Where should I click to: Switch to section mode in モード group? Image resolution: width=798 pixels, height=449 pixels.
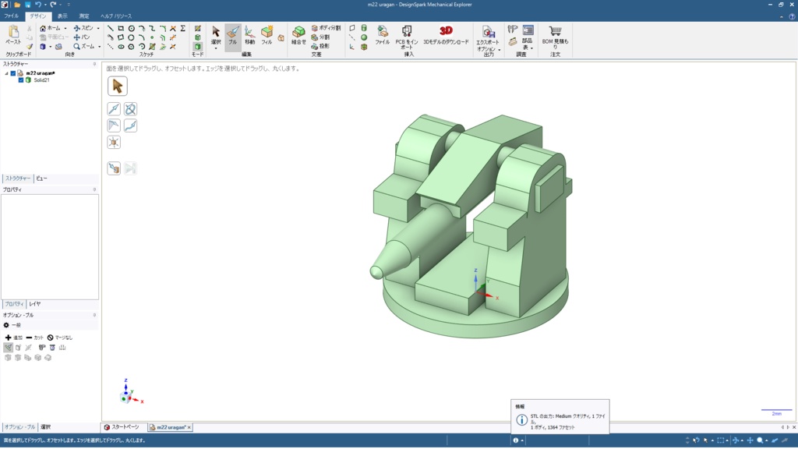pyautogui.click(x=197, y=37)
